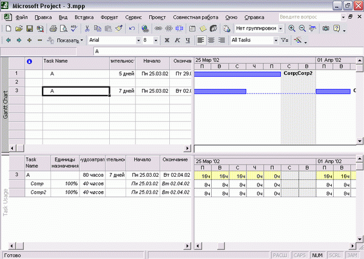Zoom in magnifier plus icon
The width and height of the screenshot is (364, 259).
292,28
